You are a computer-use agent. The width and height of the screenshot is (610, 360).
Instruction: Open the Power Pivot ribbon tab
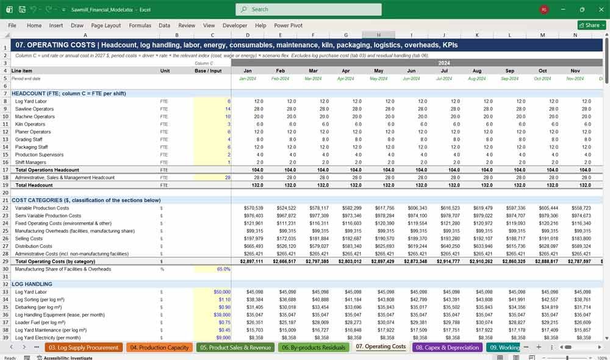coord(289,25)
